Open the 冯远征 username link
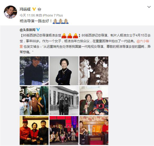This screenshot has width=154, height=146. click(x=25, y=9)
